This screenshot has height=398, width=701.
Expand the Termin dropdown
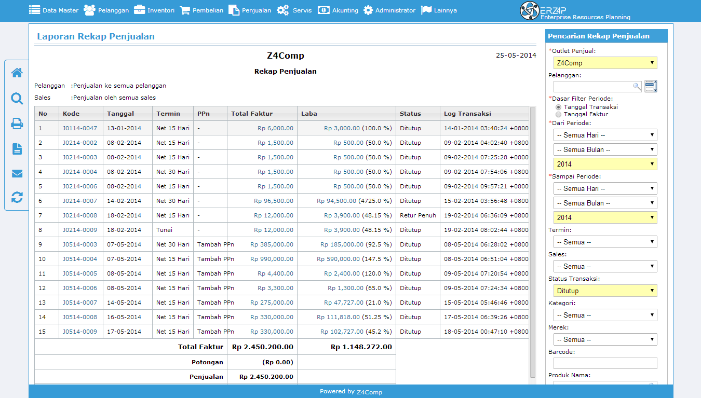605,242
